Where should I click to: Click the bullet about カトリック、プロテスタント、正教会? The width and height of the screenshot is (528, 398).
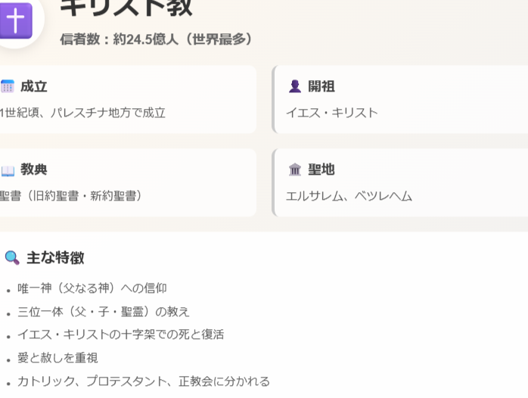pos(144,381)
